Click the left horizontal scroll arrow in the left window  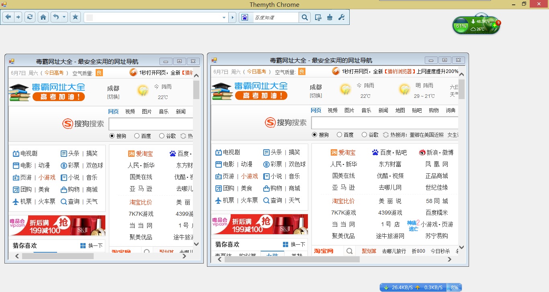[x=17, y=256]
